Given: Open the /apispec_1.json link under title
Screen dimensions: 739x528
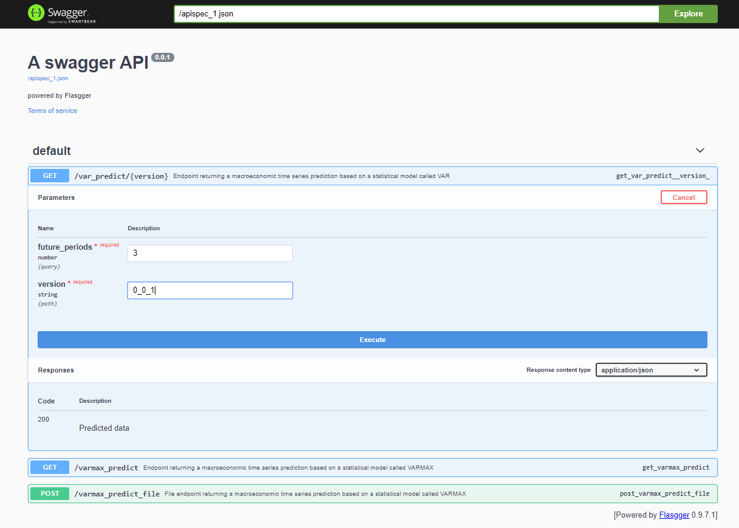Looking at the screenshot, I should pos(48,78).
